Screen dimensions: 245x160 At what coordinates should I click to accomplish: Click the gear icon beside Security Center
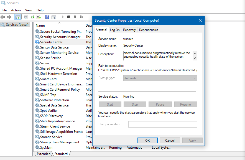point(37,42)
